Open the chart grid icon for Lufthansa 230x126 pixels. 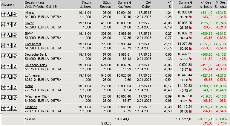[4, 77]
